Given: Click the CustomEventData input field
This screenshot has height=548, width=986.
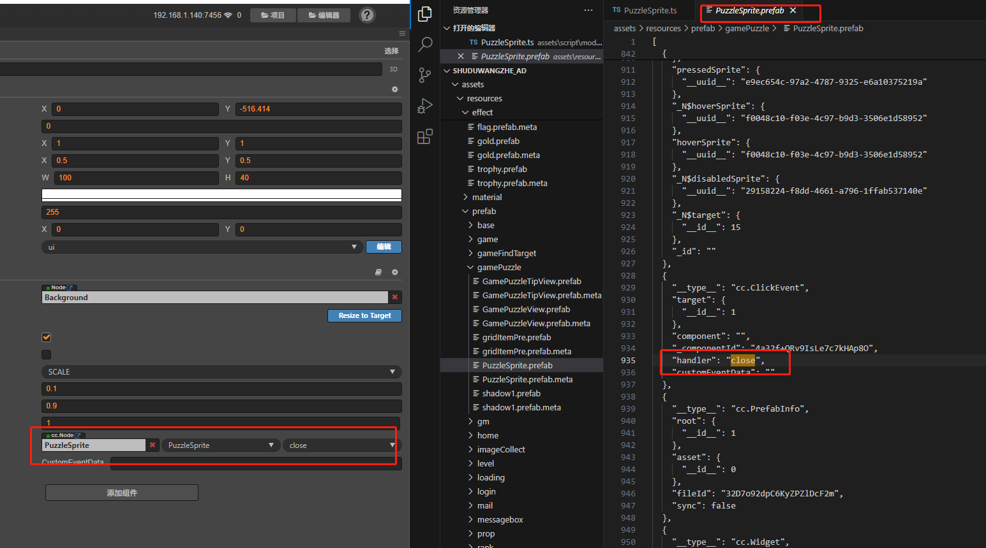Looking at the screenshot, I should point(256,463).
